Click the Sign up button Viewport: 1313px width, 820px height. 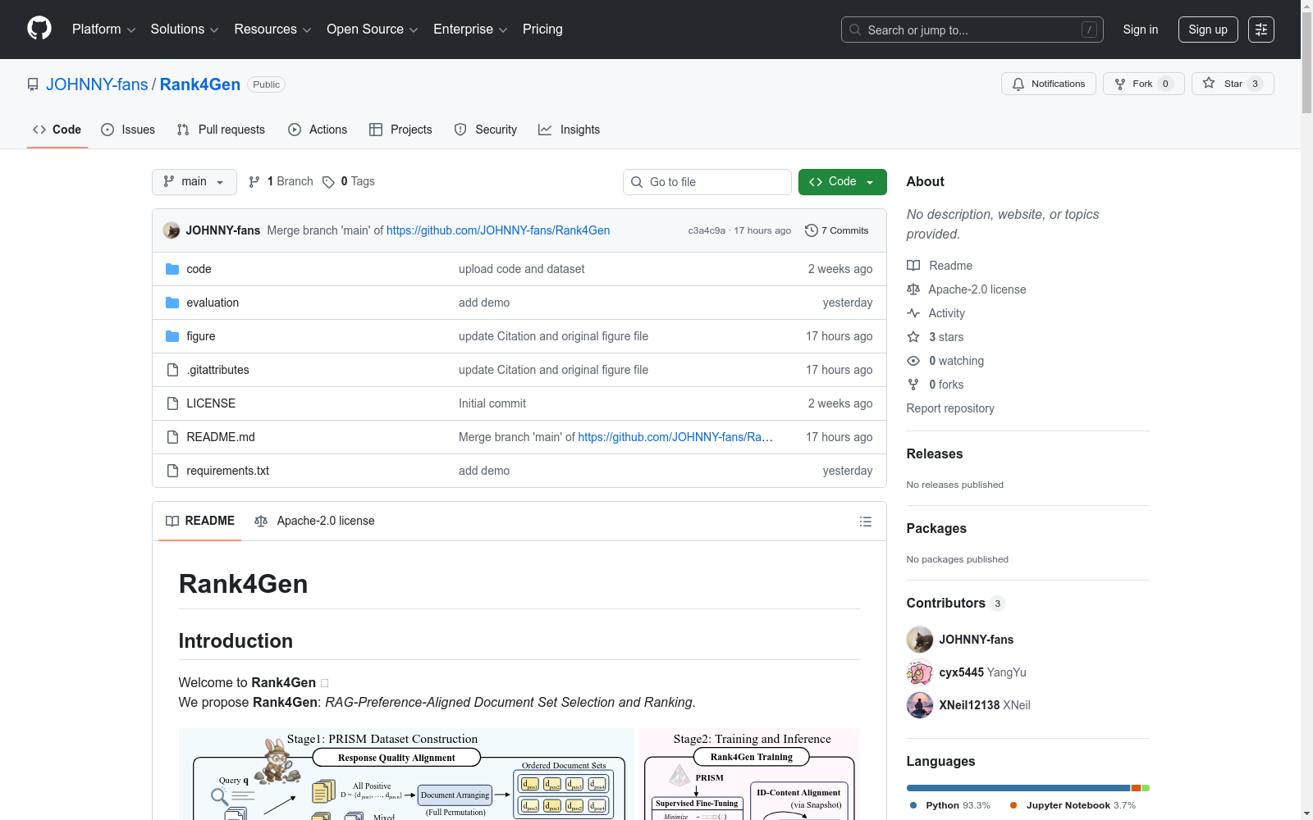coord(1208,30)
